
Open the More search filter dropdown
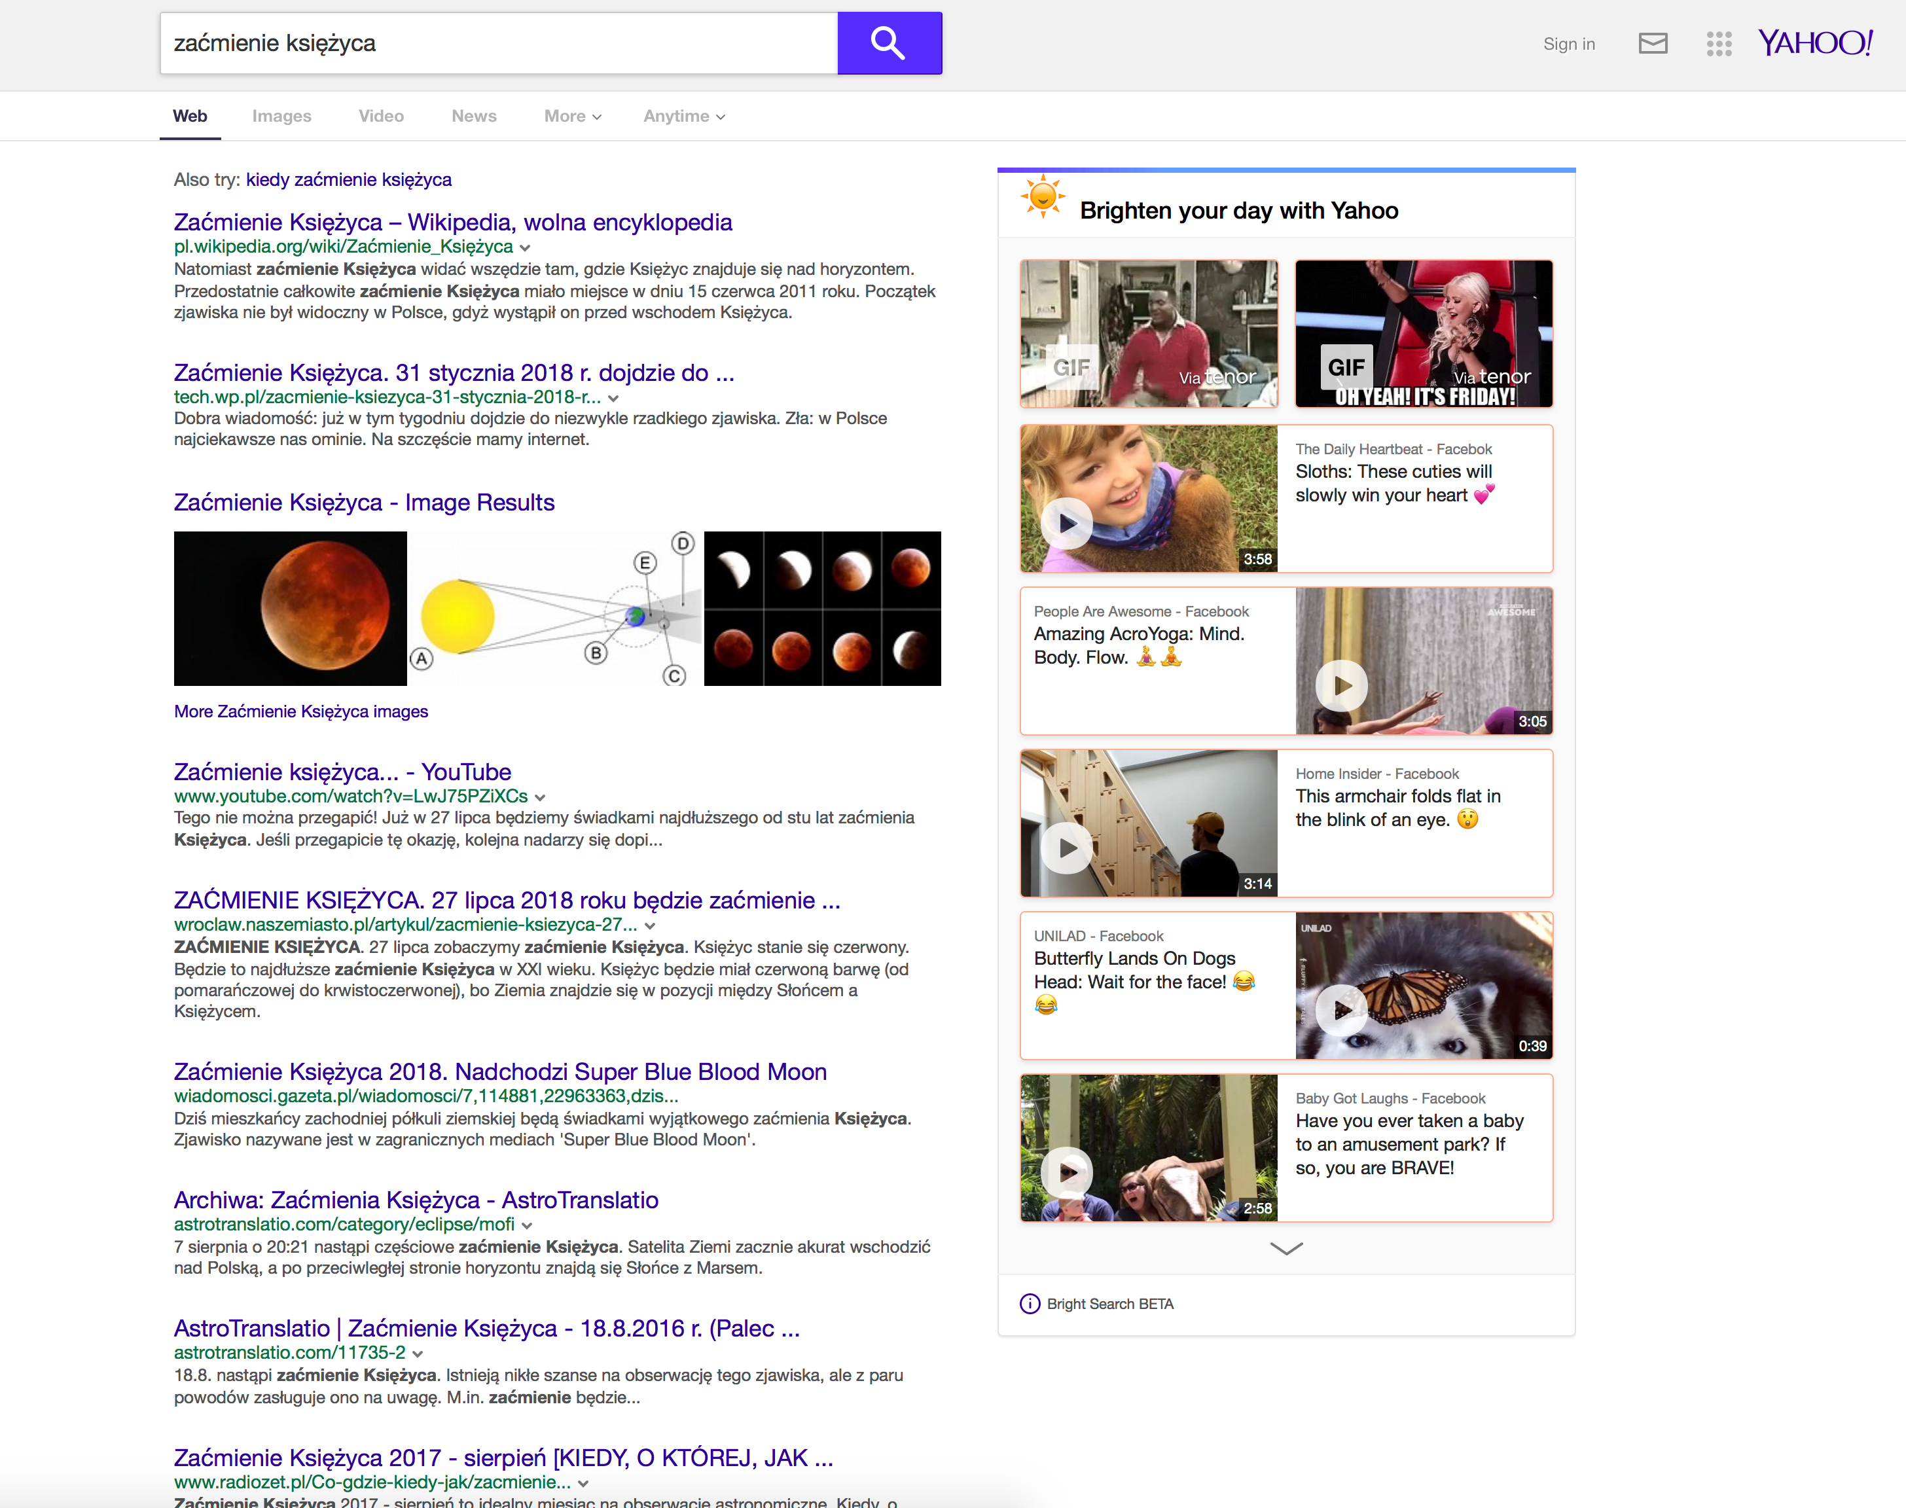click(x=573, y=116)
